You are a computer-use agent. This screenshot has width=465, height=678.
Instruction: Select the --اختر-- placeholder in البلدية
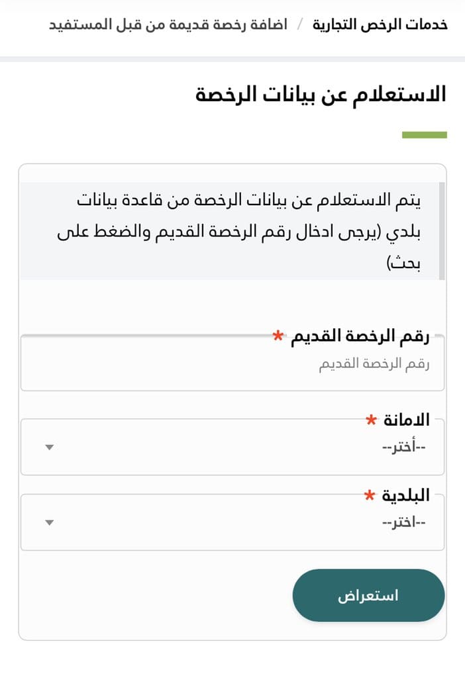tap(404, 522)
